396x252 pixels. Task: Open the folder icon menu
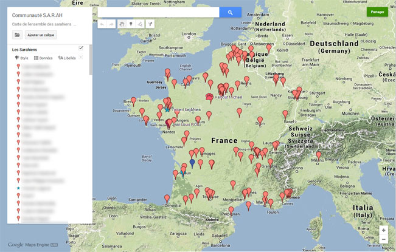(x=18, y=35)
